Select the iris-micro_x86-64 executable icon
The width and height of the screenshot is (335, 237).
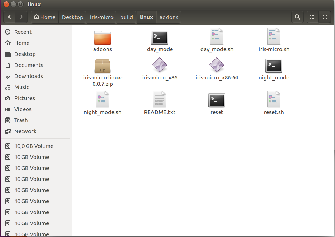(x=217, y=65)
